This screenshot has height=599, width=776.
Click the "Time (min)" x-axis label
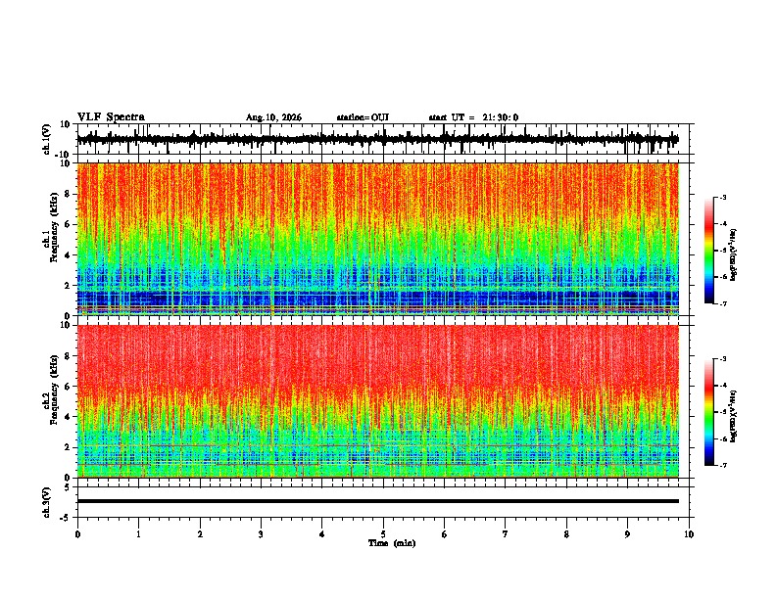coord(392,543)
